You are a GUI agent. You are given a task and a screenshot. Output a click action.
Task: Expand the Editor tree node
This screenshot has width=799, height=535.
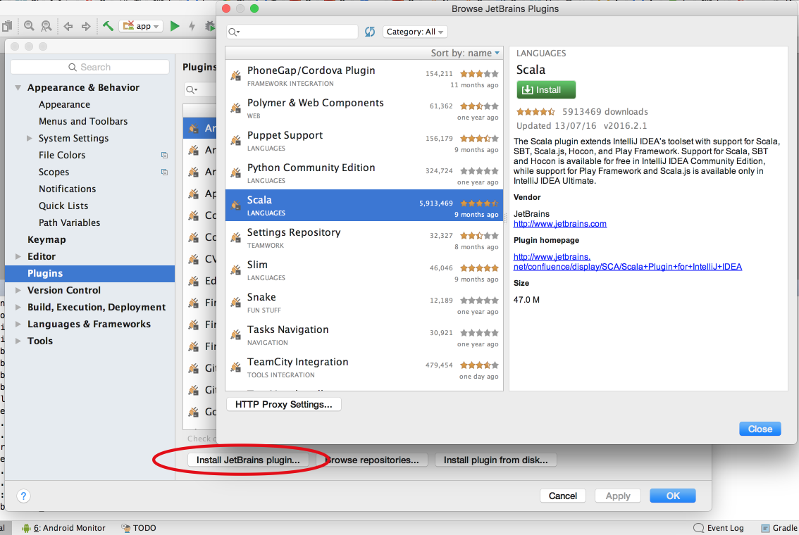click(x=18, y=256)
